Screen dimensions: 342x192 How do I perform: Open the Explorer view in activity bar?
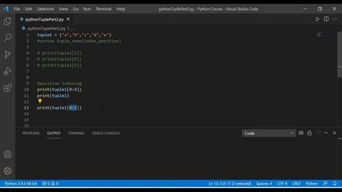tap(7, 21)
